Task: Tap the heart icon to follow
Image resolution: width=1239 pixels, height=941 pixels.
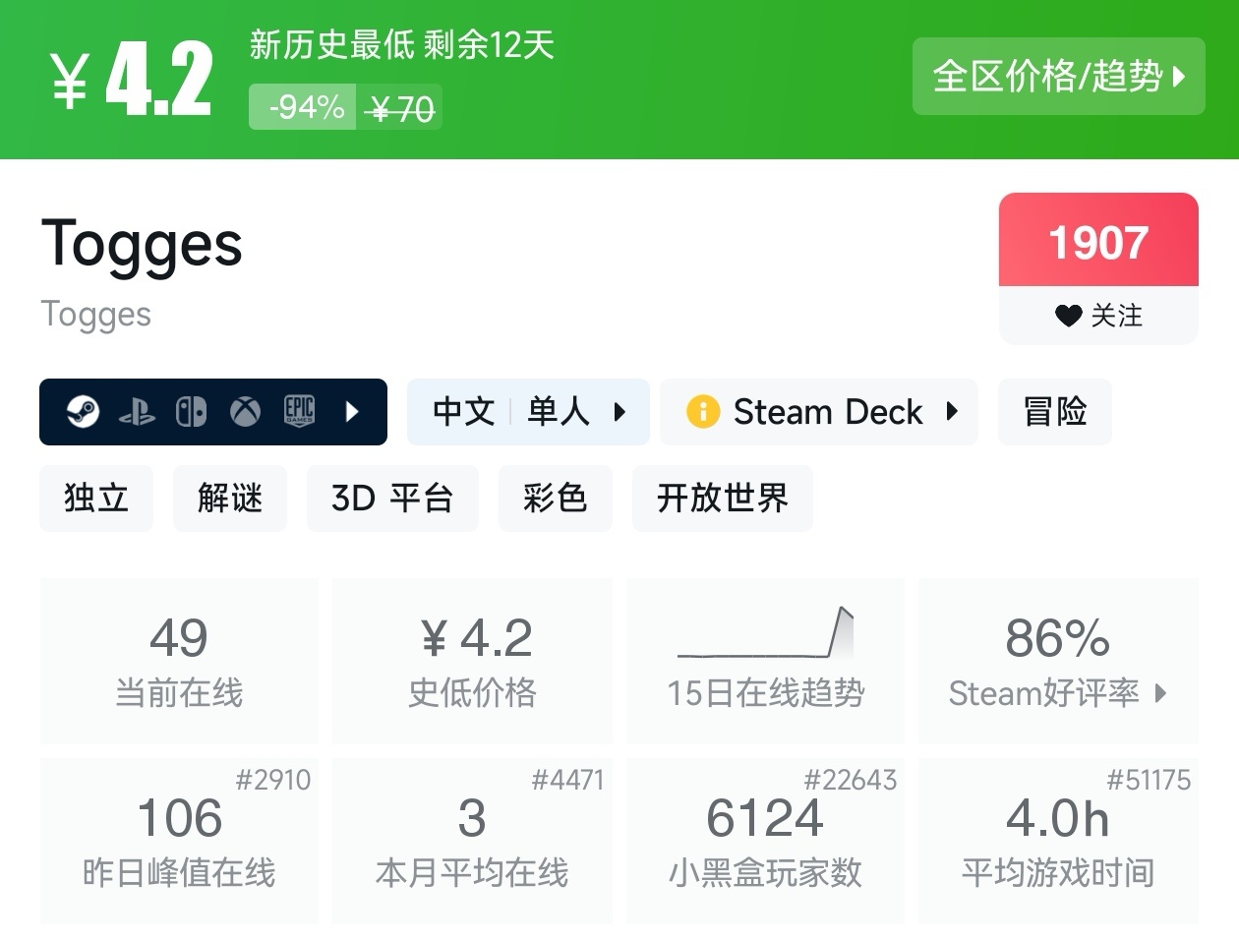Action: 1068,316
